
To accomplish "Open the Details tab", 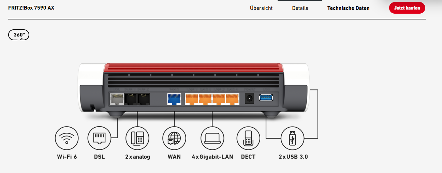I will coord(300,8).
